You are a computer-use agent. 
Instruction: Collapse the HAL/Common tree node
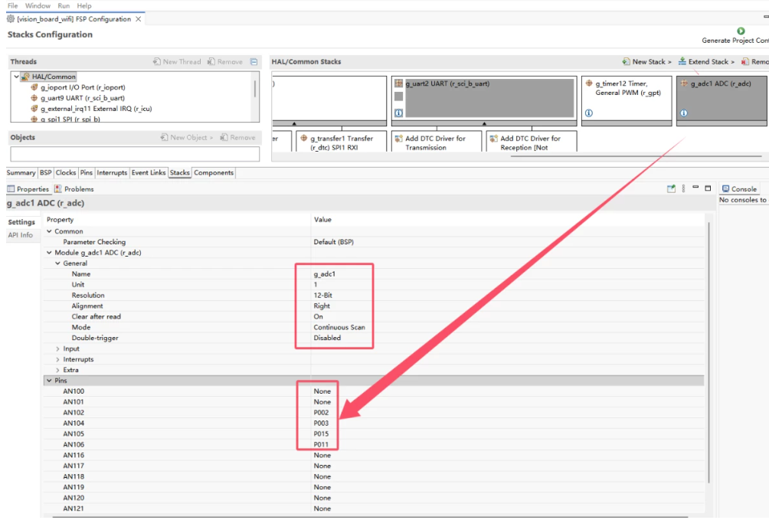coord(17,77)
